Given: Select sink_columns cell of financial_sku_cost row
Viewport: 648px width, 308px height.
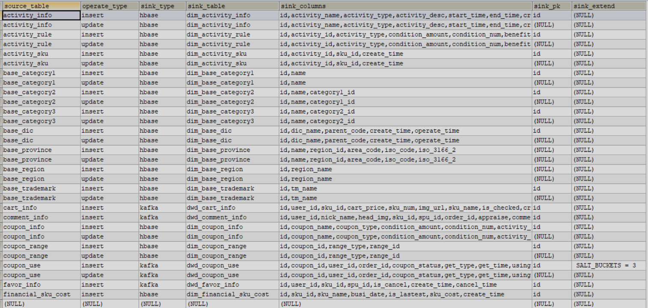Looking at the screenshot, I should [x=392, y=294].
